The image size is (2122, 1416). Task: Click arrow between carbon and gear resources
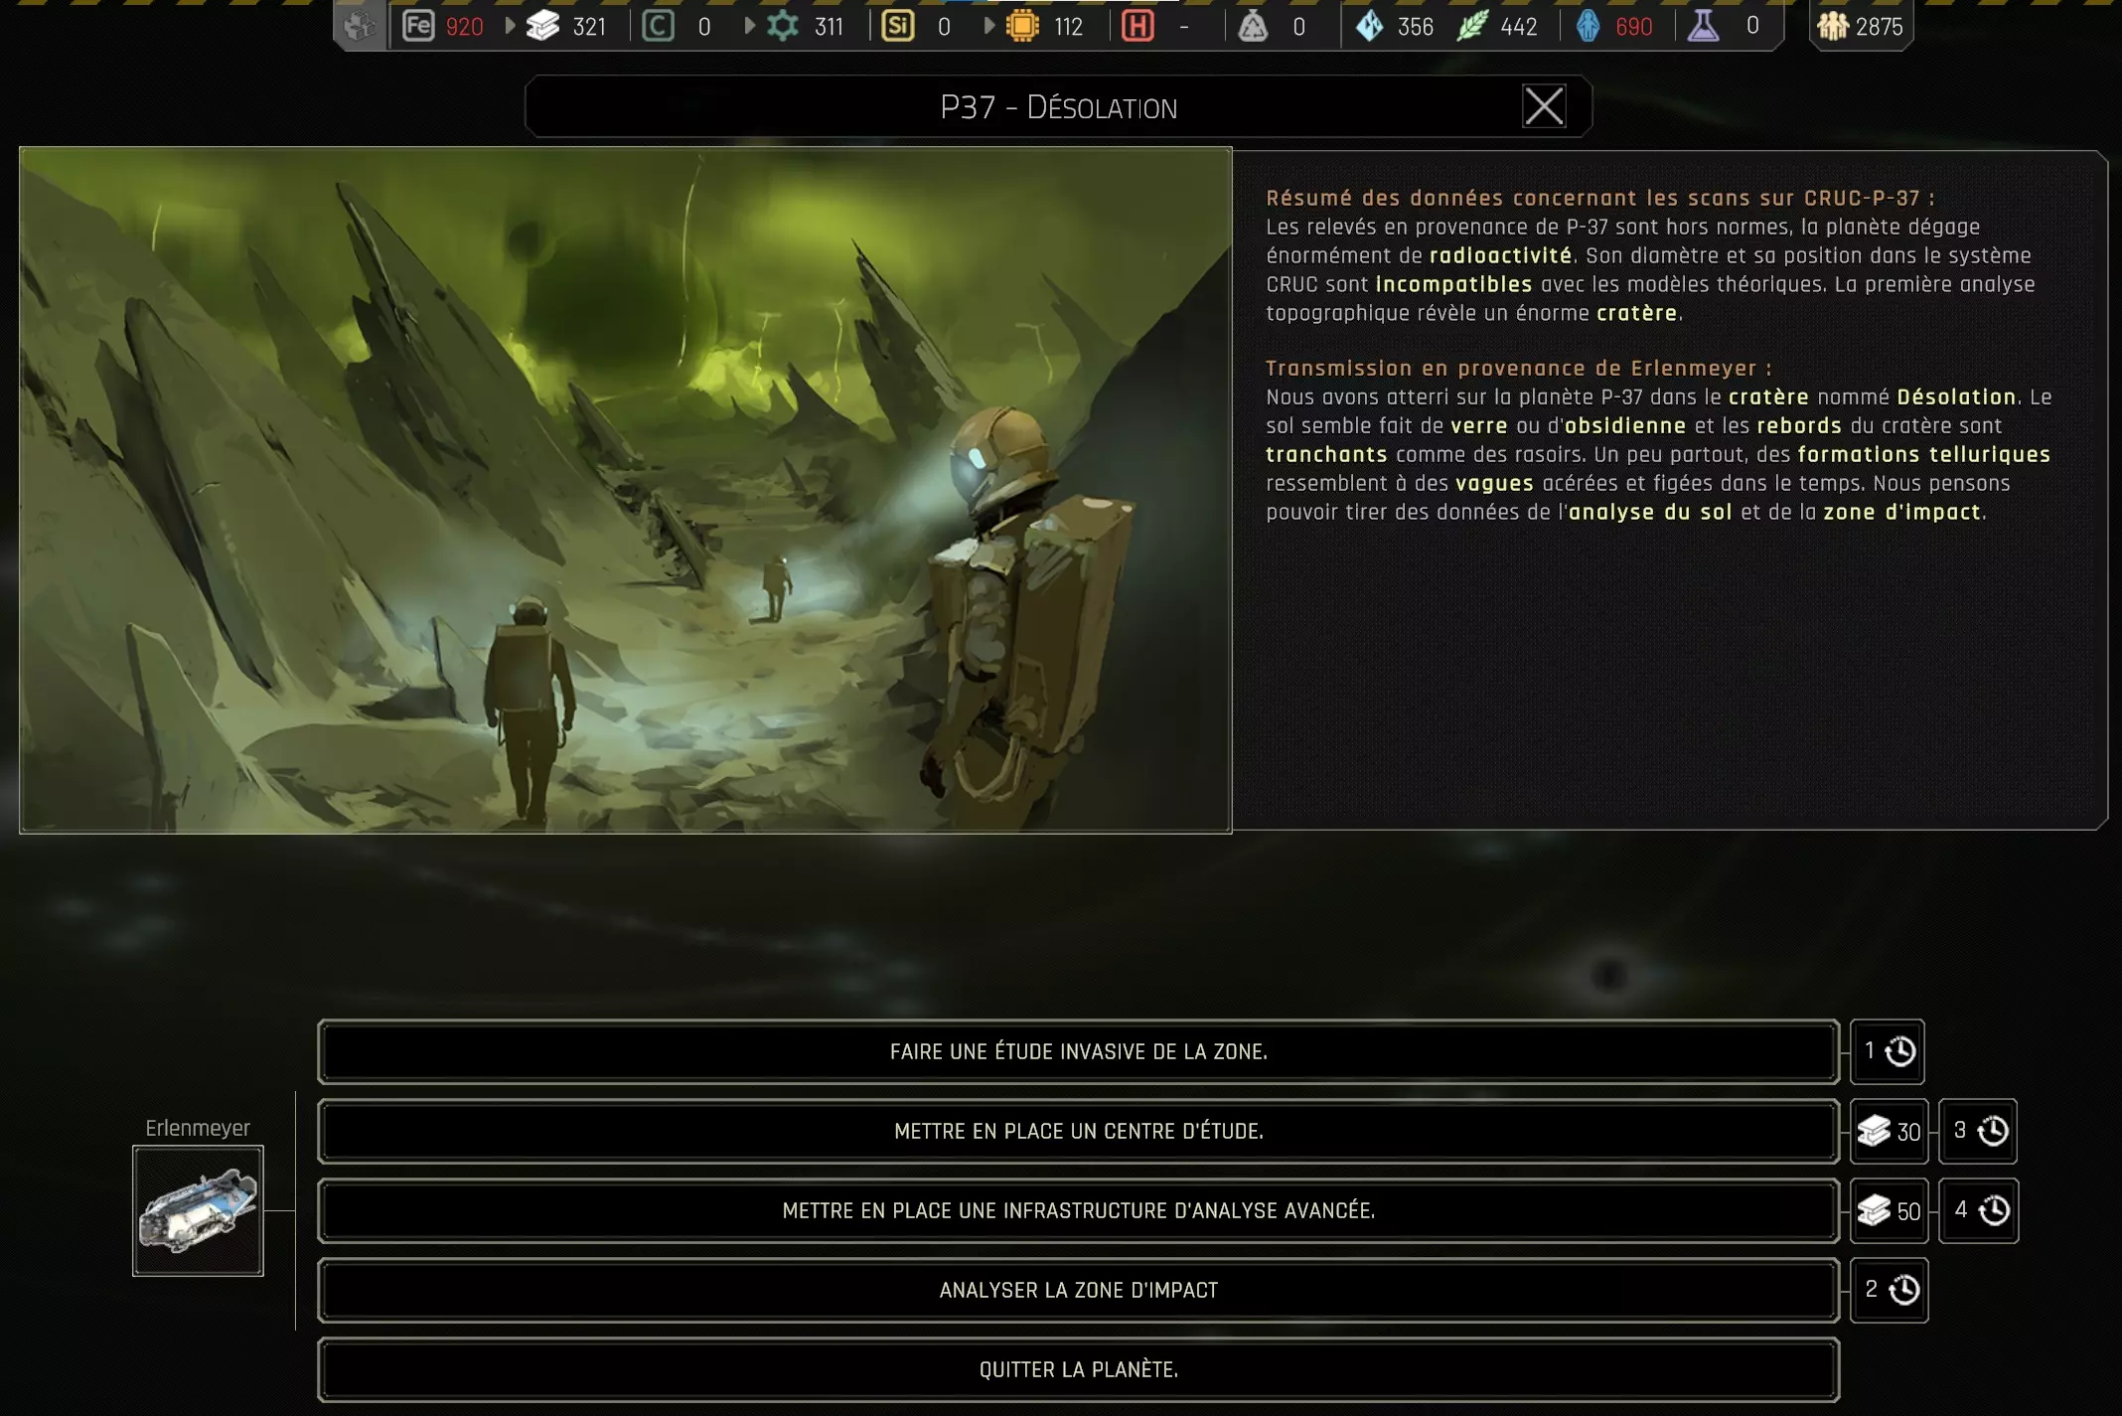tap(749, 26)
